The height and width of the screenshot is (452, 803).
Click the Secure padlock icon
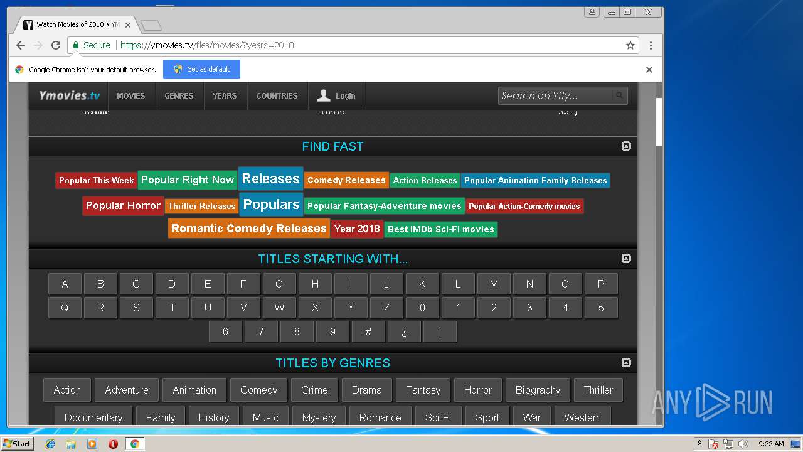point(76,45)
